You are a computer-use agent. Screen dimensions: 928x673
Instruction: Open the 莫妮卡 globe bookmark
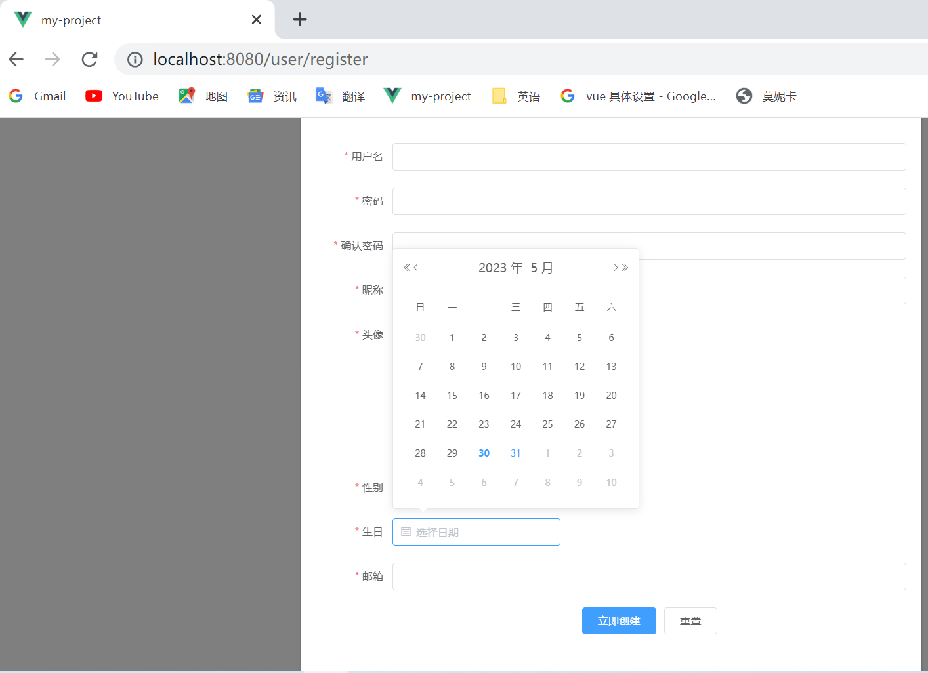pos(765,96)
